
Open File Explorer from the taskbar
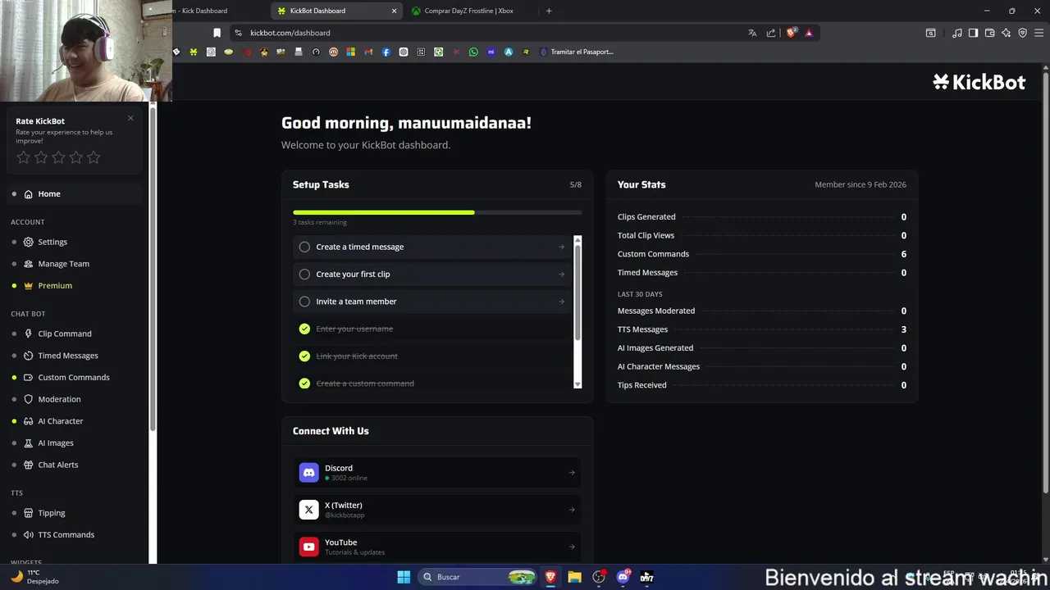coord(574,577)
